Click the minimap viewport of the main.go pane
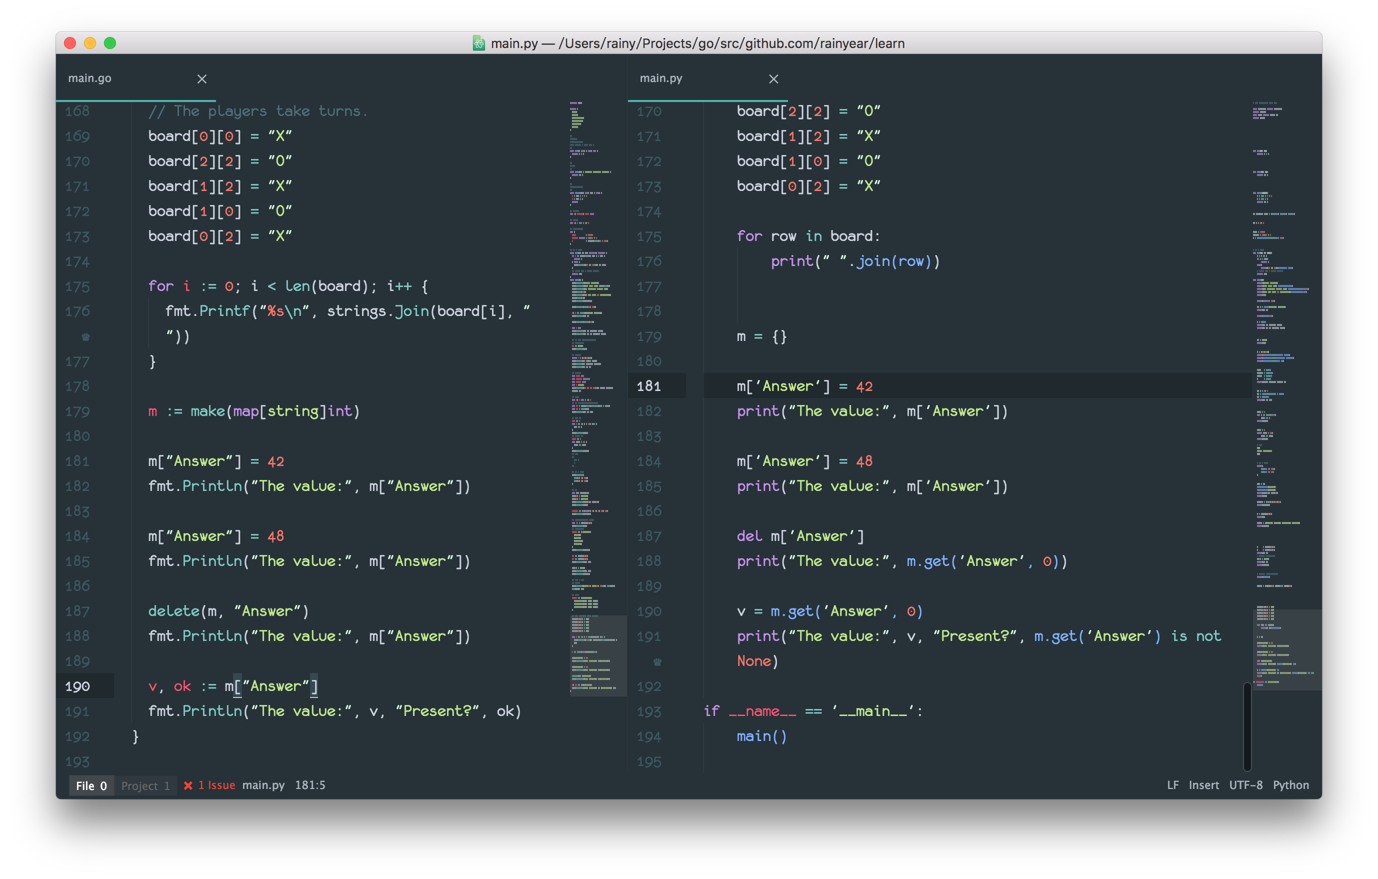The height and width of the screenshot is (879, 1378). tap(598, 655)
